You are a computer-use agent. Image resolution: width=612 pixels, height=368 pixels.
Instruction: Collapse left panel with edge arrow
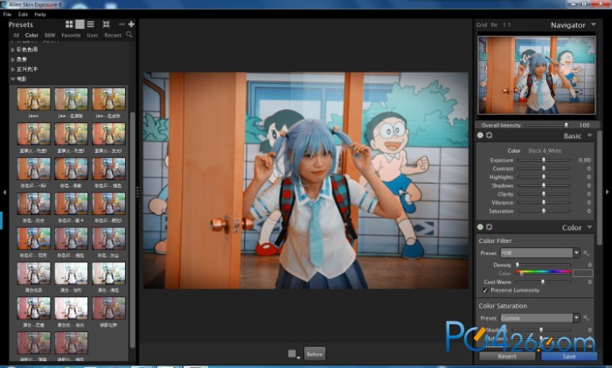pyautogui.click(x=4, y=192)
